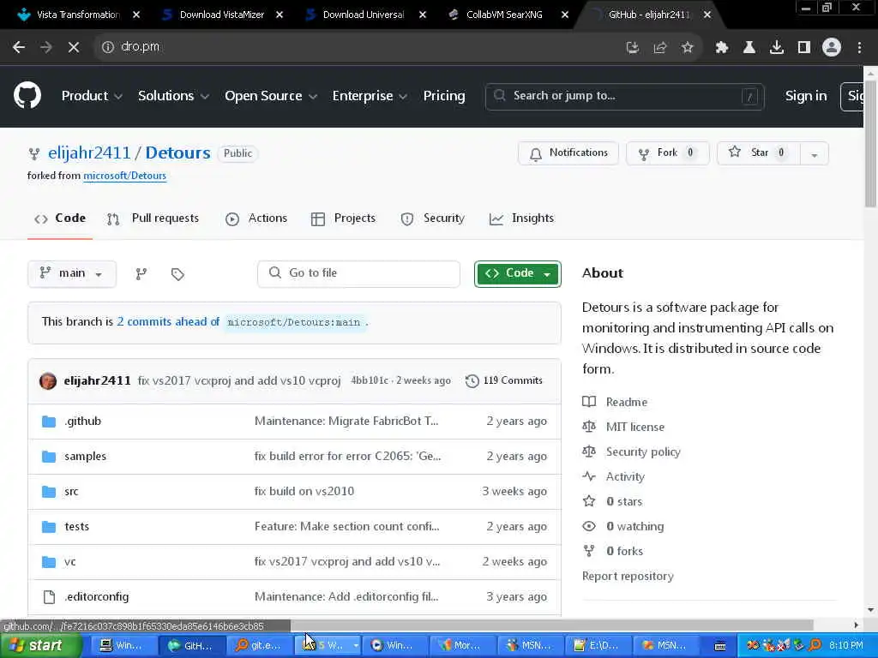View site information icon

107,47
